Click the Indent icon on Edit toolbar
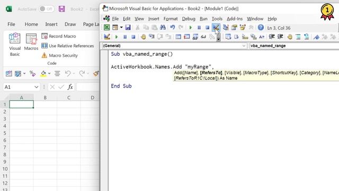This screenshot has width=339, height=191. (272, 37)
